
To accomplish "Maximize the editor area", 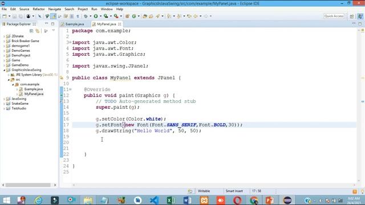I will tap(360, 24).
